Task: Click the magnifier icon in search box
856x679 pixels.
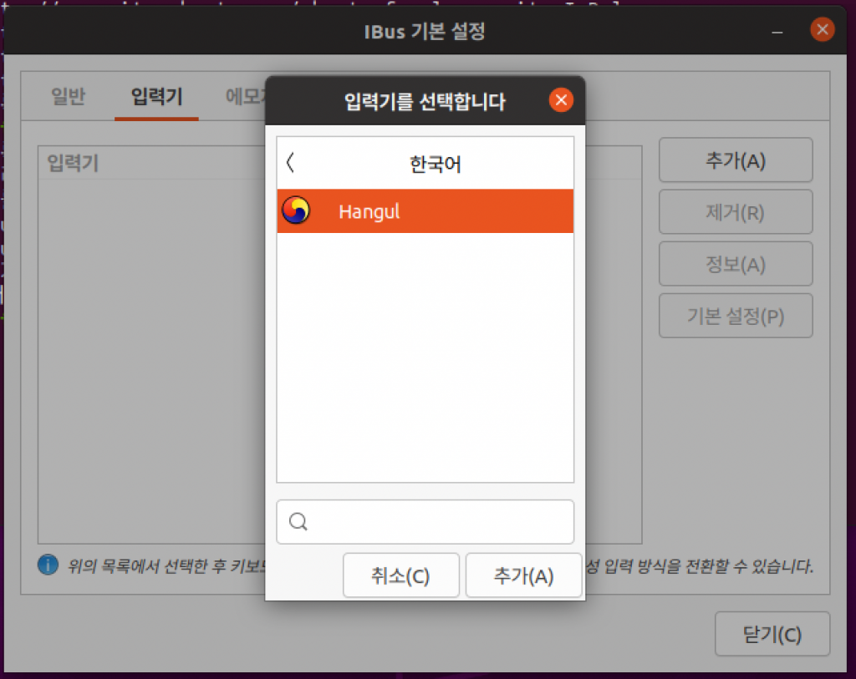Action: pyautogui.click(x=298, y=522)
